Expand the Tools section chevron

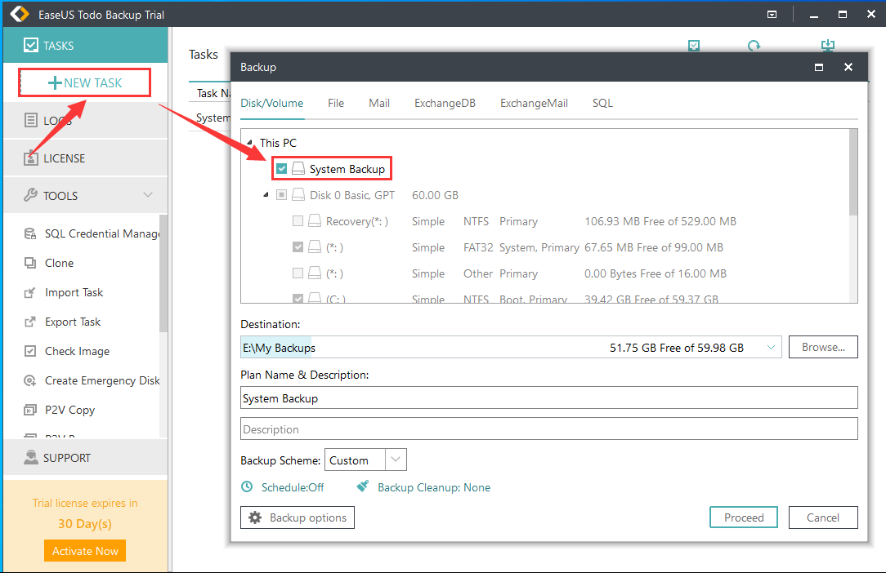coord(148,195)
